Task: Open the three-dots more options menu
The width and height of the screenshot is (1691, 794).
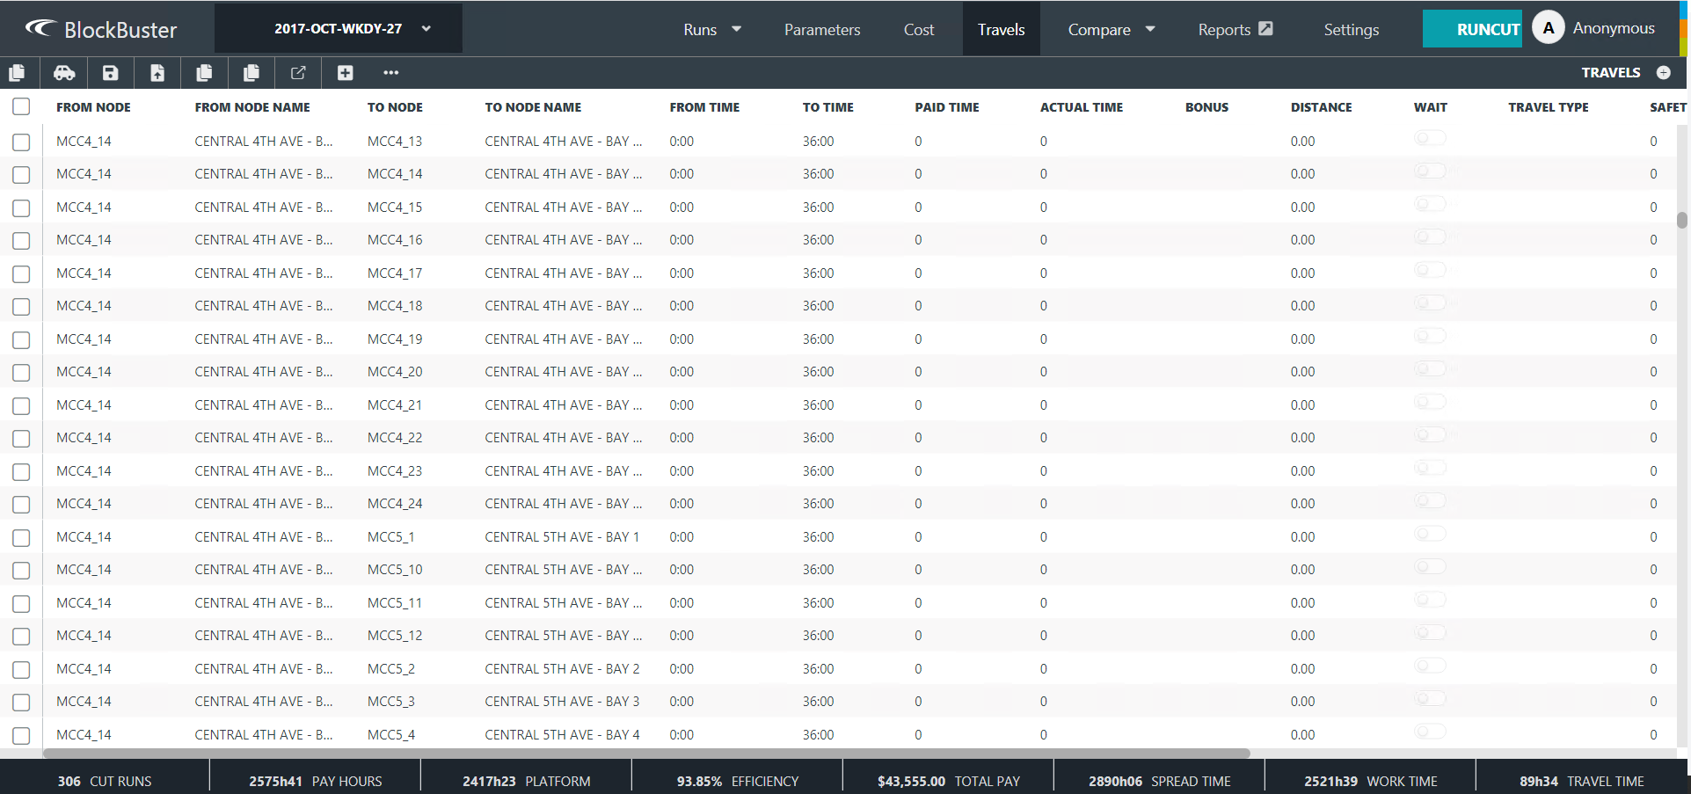Action: (x=391, y=73)
